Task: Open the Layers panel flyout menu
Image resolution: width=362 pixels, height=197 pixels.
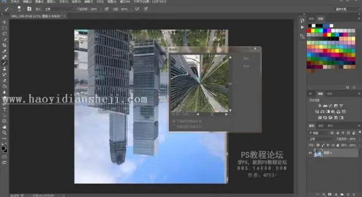Action: tap(359, 126)
